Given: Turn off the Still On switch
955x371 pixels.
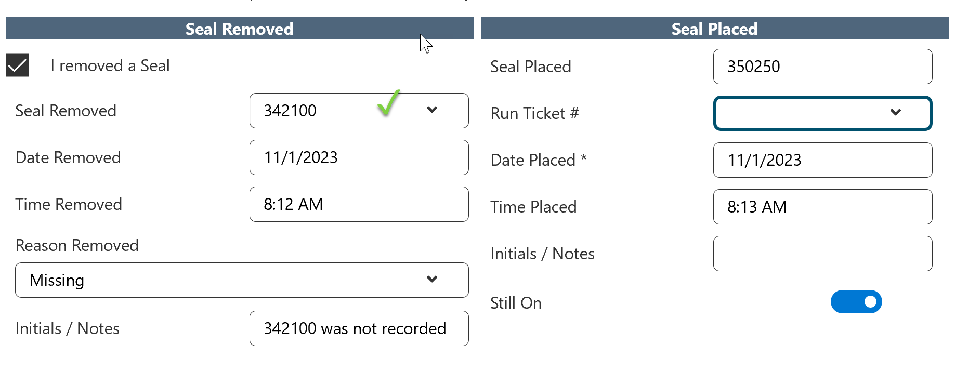Looking at the screenshot, I should coord(856,302).
